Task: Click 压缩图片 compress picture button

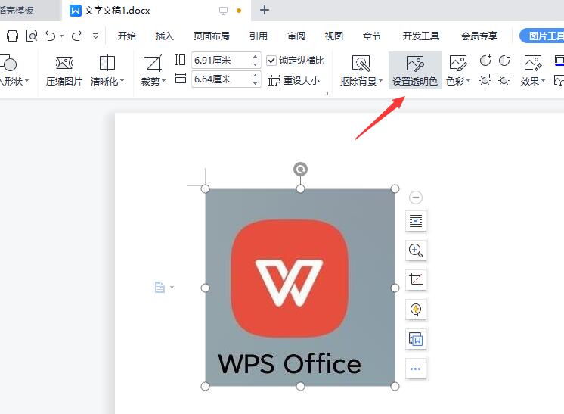Action: click(64, 71)
